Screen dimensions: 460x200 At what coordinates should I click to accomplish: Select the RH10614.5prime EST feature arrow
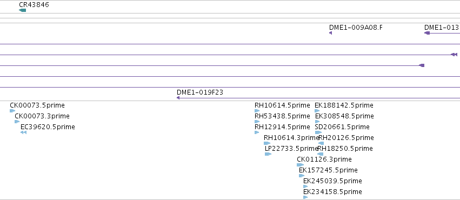click(257, 111)
